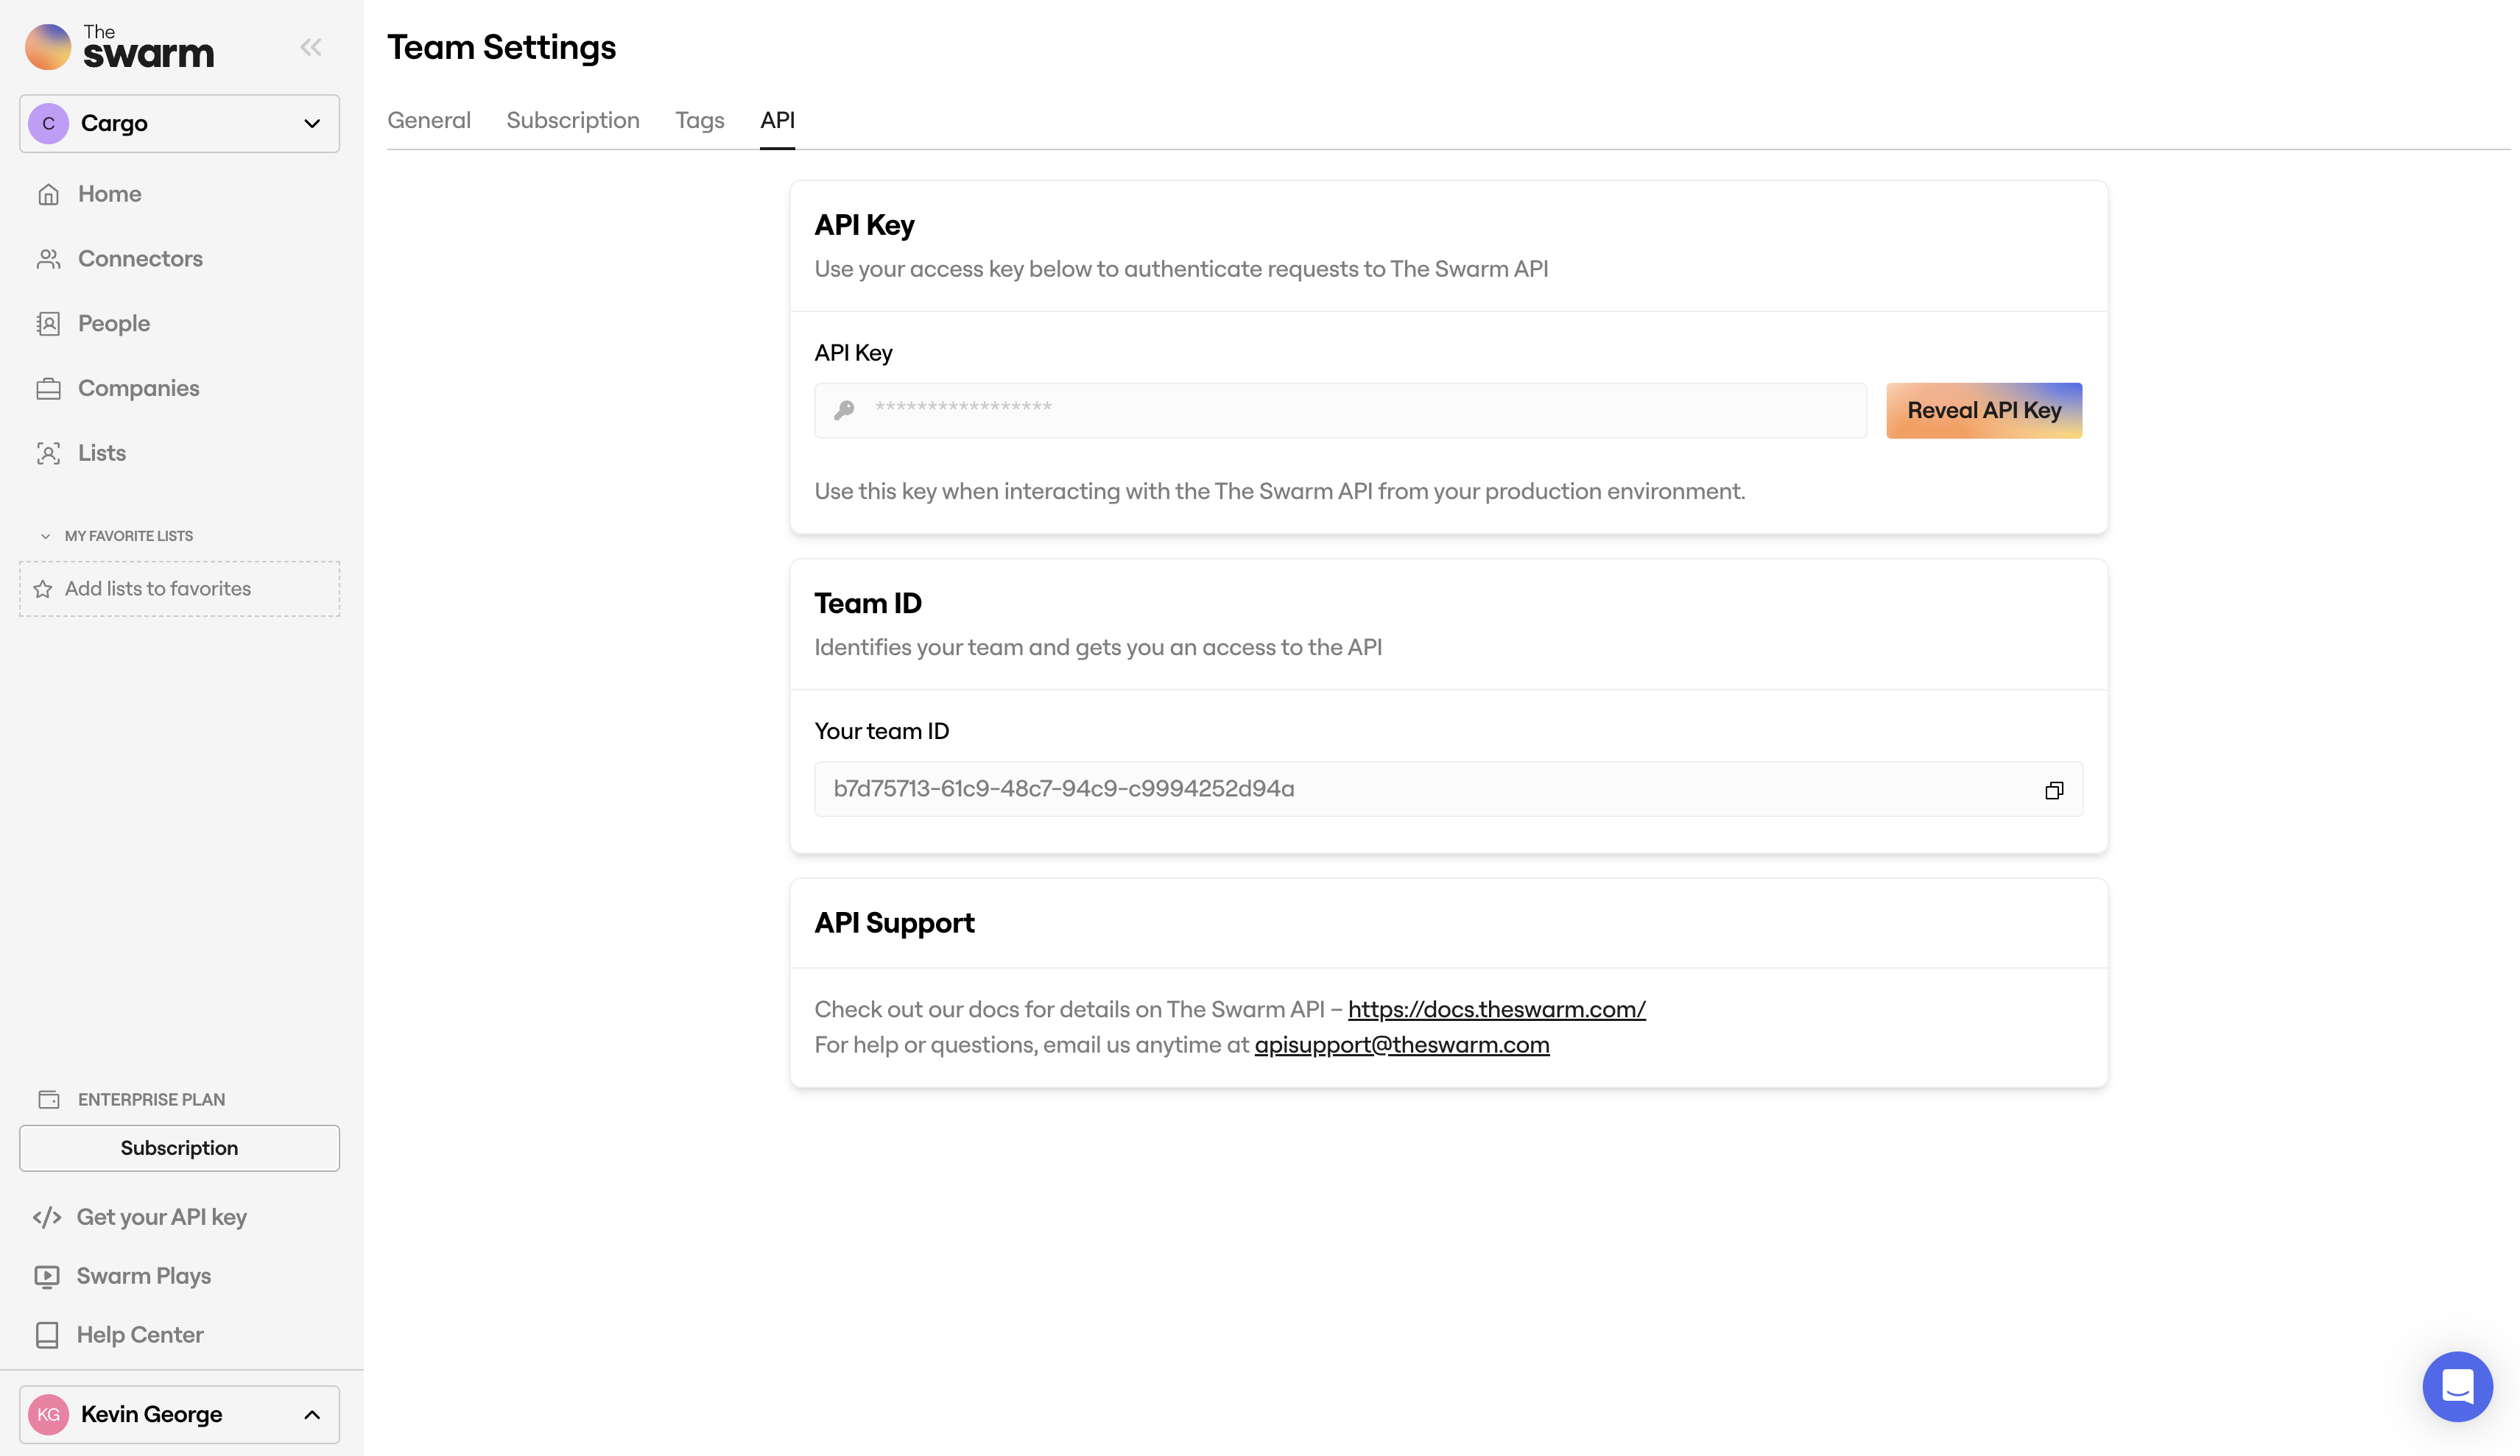This screenshot has height=1456, width=2520.
Task: Click the API code brackets icon
Action: [47, 1218]
